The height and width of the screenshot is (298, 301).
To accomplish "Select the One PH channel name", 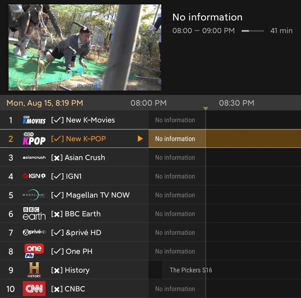I will pos(79,251).
